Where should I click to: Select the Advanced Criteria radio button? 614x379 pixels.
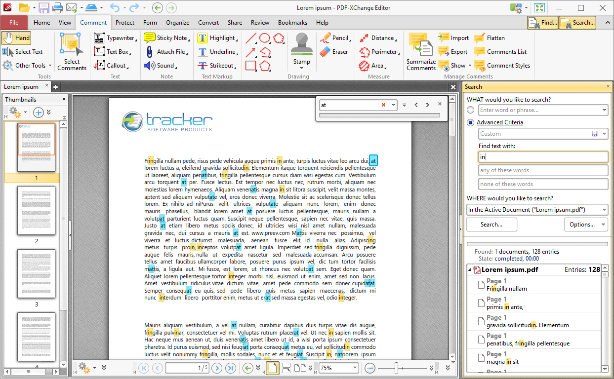point(471,122)
